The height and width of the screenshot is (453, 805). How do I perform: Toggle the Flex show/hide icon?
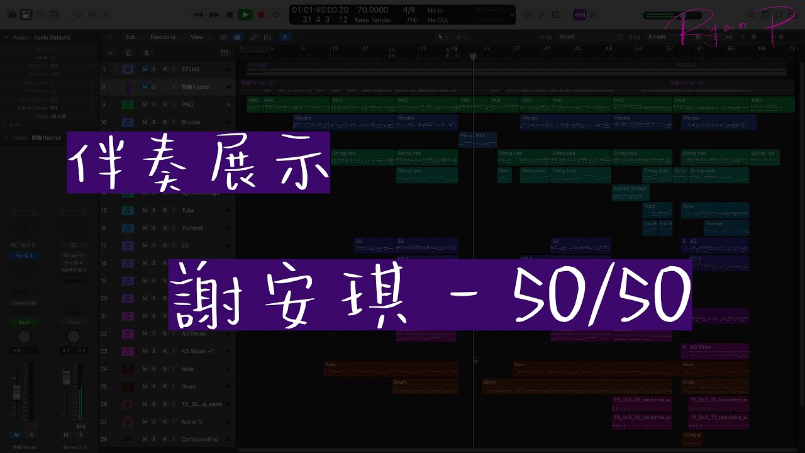268,37
